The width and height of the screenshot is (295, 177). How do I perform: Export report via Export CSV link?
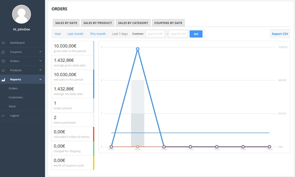coord(280,34)
